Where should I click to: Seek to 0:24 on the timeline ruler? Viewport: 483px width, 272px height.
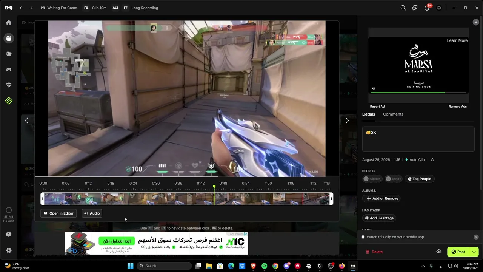click(133, 183)
